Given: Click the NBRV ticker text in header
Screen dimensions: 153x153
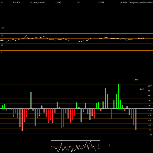Looking at the screenshot, I should click(x=102, y=2).
